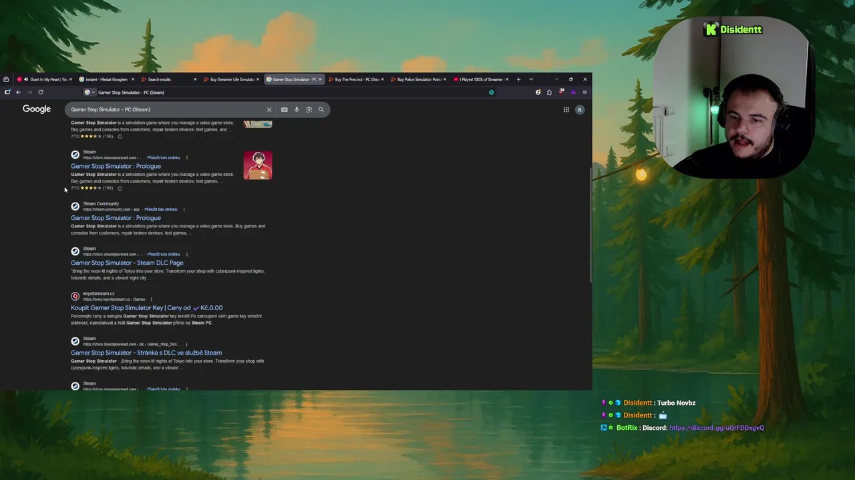The width and height of the screenshot is (855, 480).
Task: Switch to the "Giant In My Heart" tab
Action: (45, 79)
